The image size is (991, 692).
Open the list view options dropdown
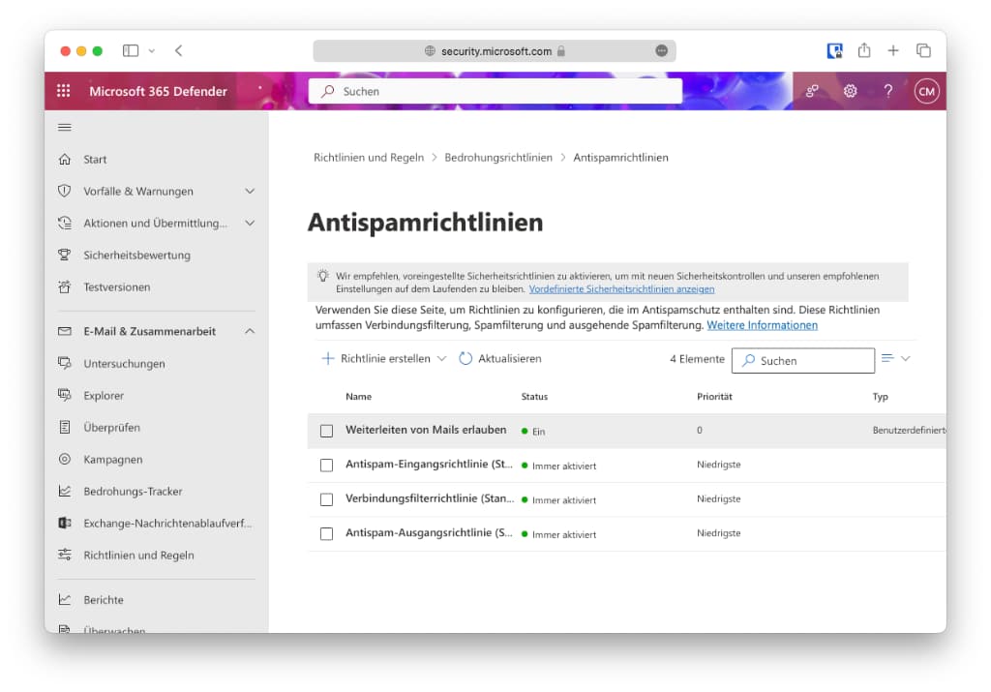pyautogui.click(x=896, y=358)
